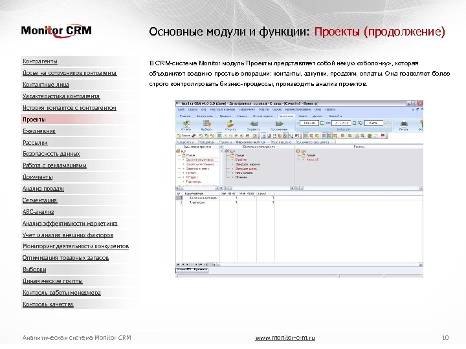
Task: Go to Рассылки section
Action: coord(35,142)
